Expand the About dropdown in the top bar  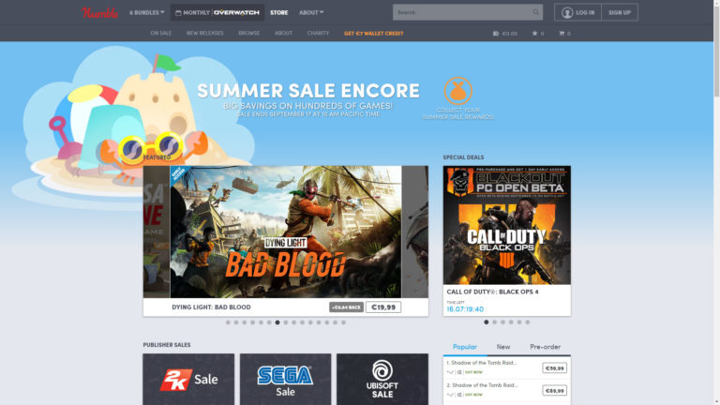coord(311,12)
